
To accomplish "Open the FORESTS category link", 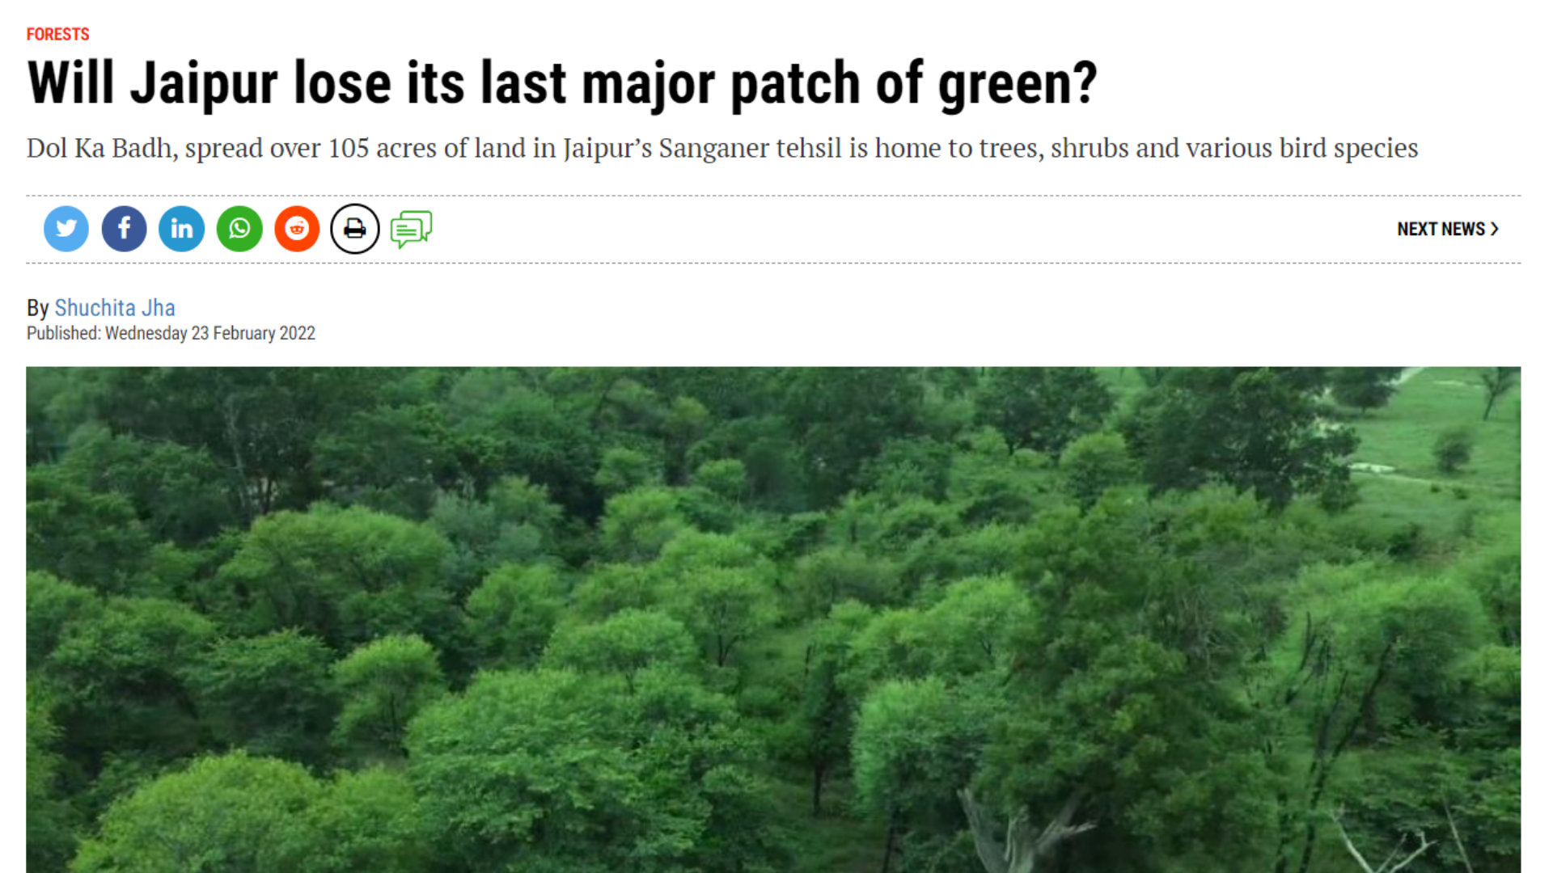I will click(57, 34).
